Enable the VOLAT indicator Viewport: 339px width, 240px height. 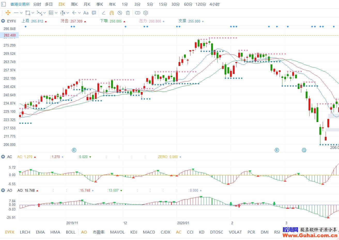click(x=235, y=232)
